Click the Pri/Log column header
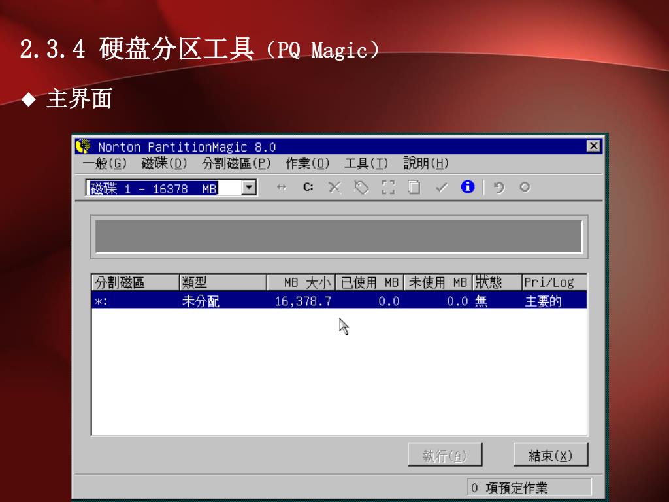Screen dimensions: 669x502 click(555, 282)
